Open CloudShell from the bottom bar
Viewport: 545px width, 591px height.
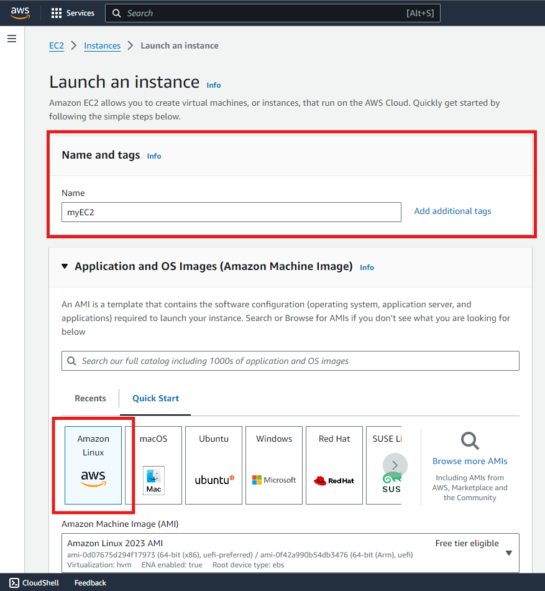(35, 583)
